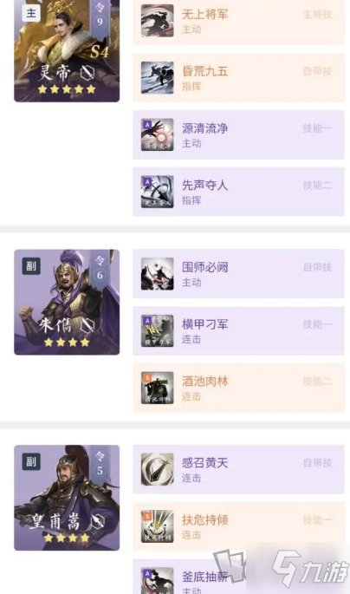Viewport: 350px width, 594px height.
Task: View the 灵帝 hero card
Action: point(67,51)
